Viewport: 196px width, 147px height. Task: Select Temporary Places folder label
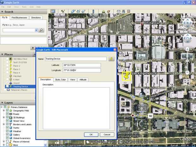[x=19, y=90]
